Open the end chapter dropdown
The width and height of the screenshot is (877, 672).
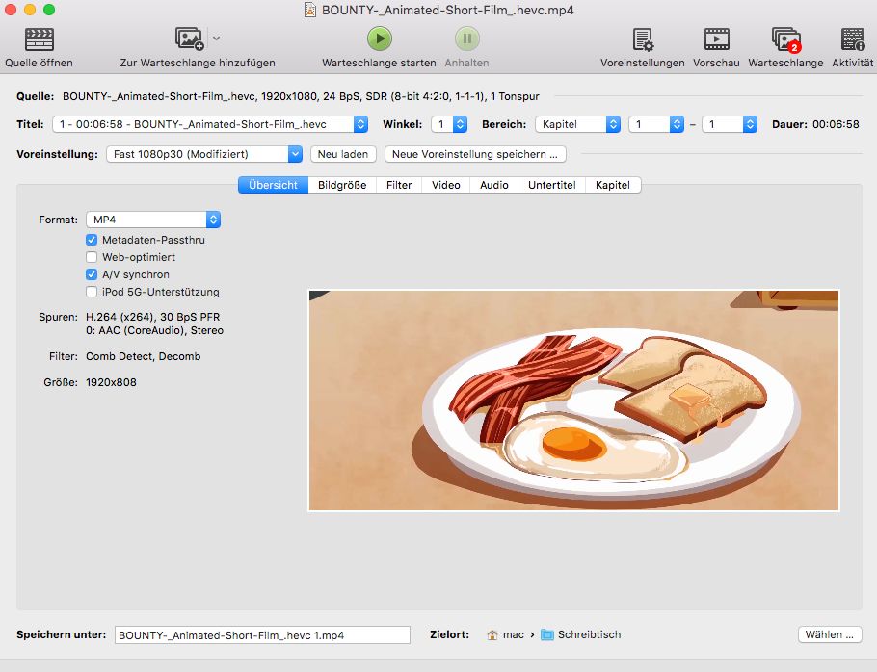(x=730, y=124)
